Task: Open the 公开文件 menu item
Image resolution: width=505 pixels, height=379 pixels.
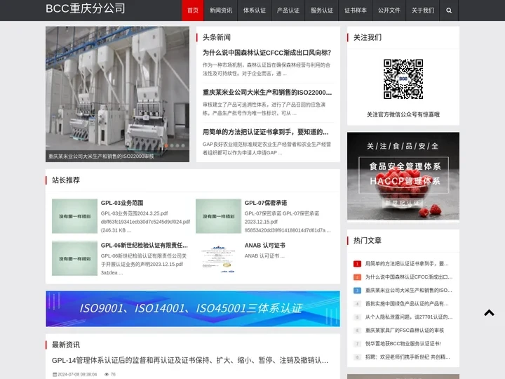Action: click(x=389, y=11)
